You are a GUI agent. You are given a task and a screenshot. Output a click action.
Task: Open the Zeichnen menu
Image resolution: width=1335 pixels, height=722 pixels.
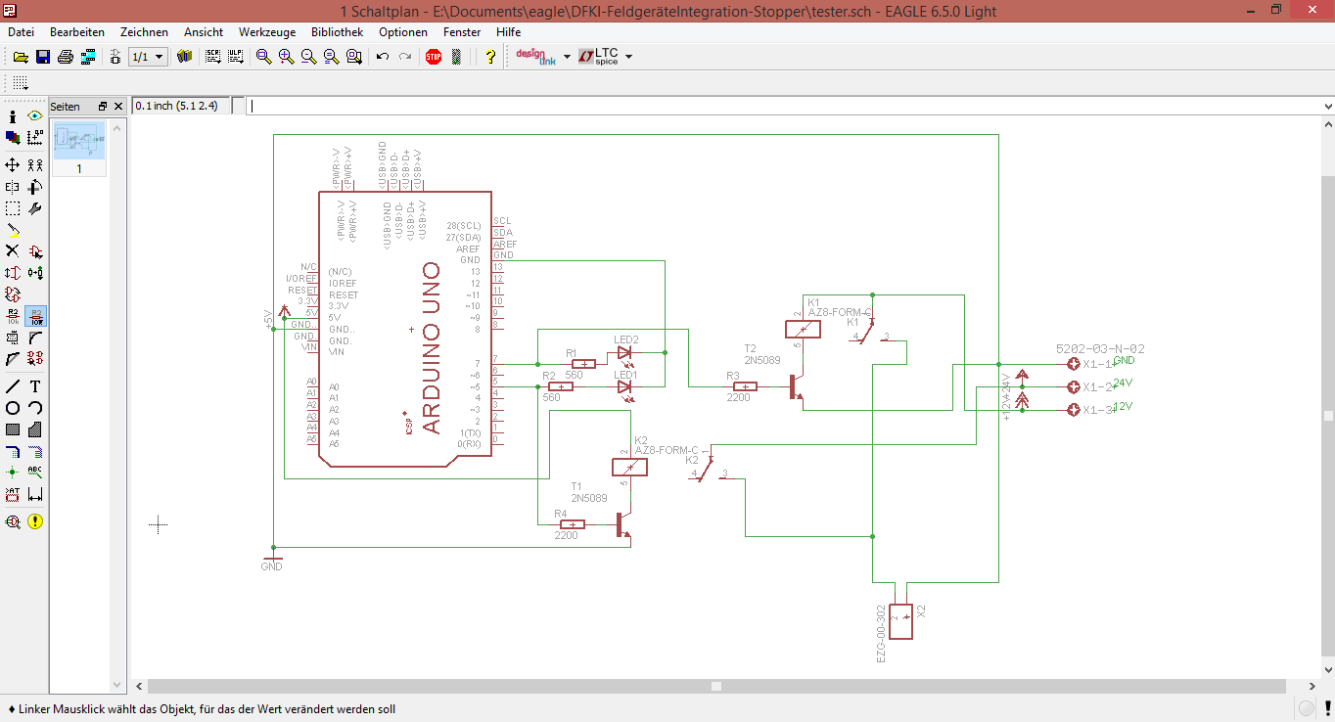click(x=144, y=31)
